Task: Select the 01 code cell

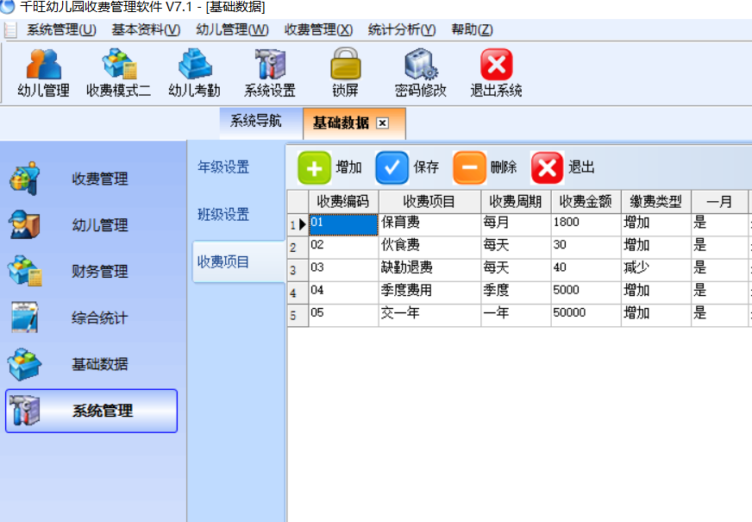Action: [343, 224]
